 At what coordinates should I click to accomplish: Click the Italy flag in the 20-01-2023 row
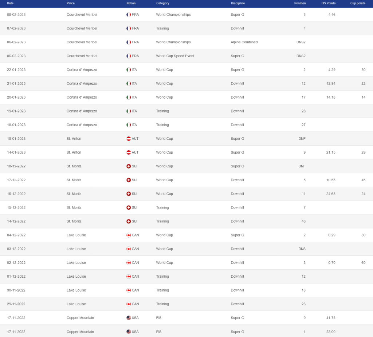[x=129, y=97]
